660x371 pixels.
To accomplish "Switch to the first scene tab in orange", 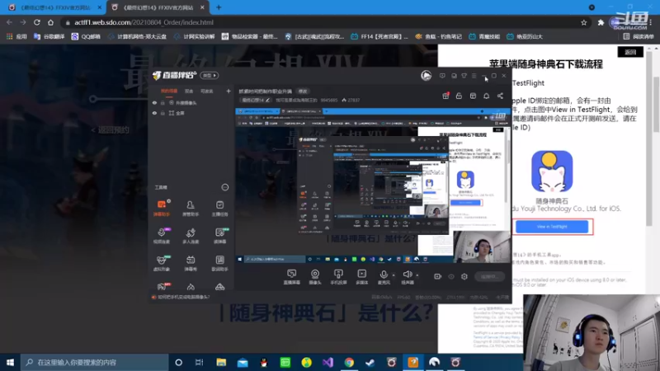I will point(169,91).
